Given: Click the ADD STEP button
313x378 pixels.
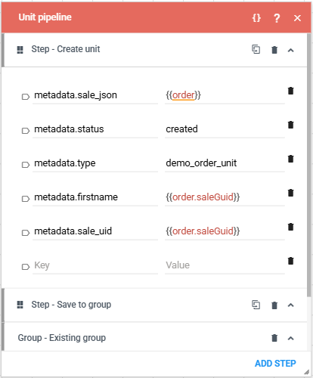Looking at the screenshot, I should tap(275, 364).
